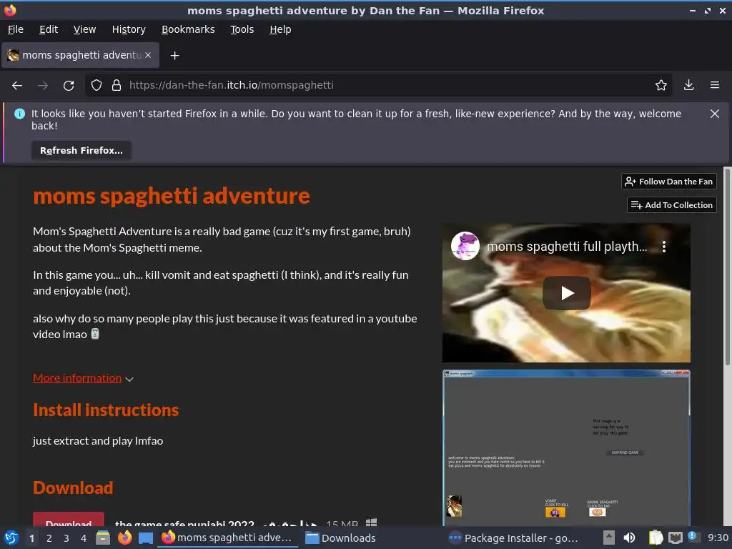Launch Firefox from the taskbar quick launcher

124,538
